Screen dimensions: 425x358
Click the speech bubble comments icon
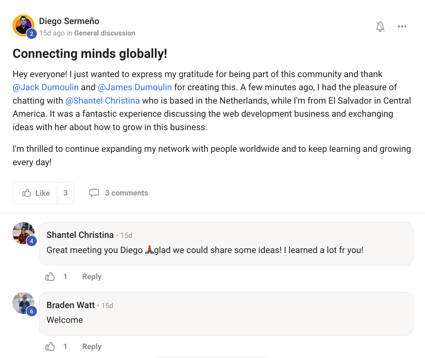pos(94,193)
